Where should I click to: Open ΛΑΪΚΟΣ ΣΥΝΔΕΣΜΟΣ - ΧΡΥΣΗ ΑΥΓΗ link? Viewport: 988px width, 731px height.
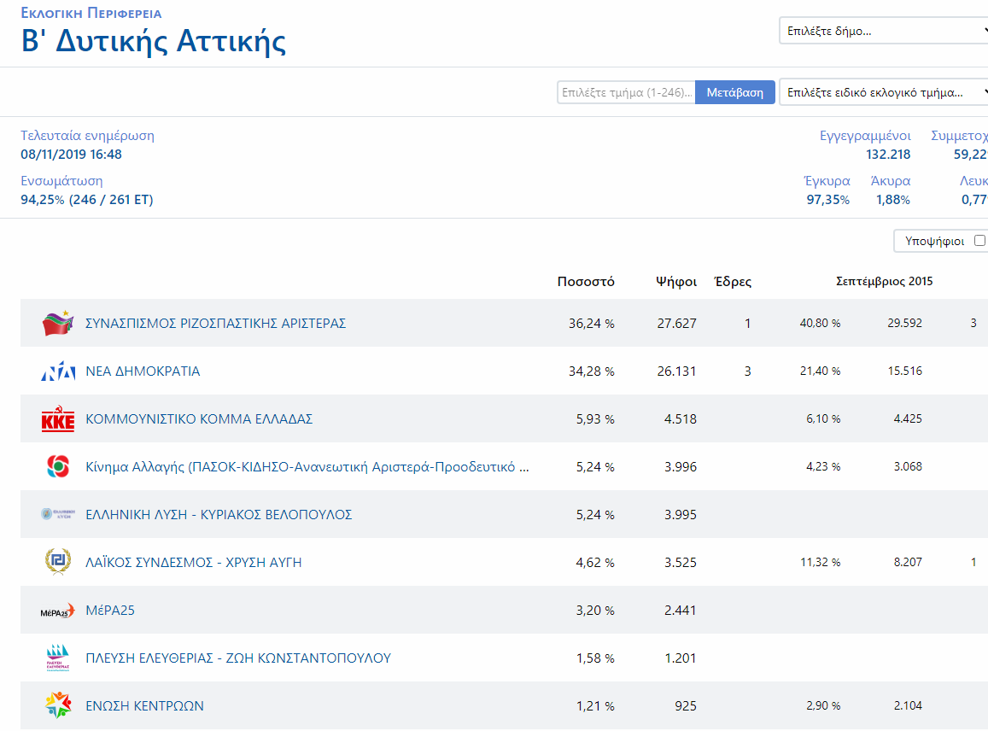(194, 562)
